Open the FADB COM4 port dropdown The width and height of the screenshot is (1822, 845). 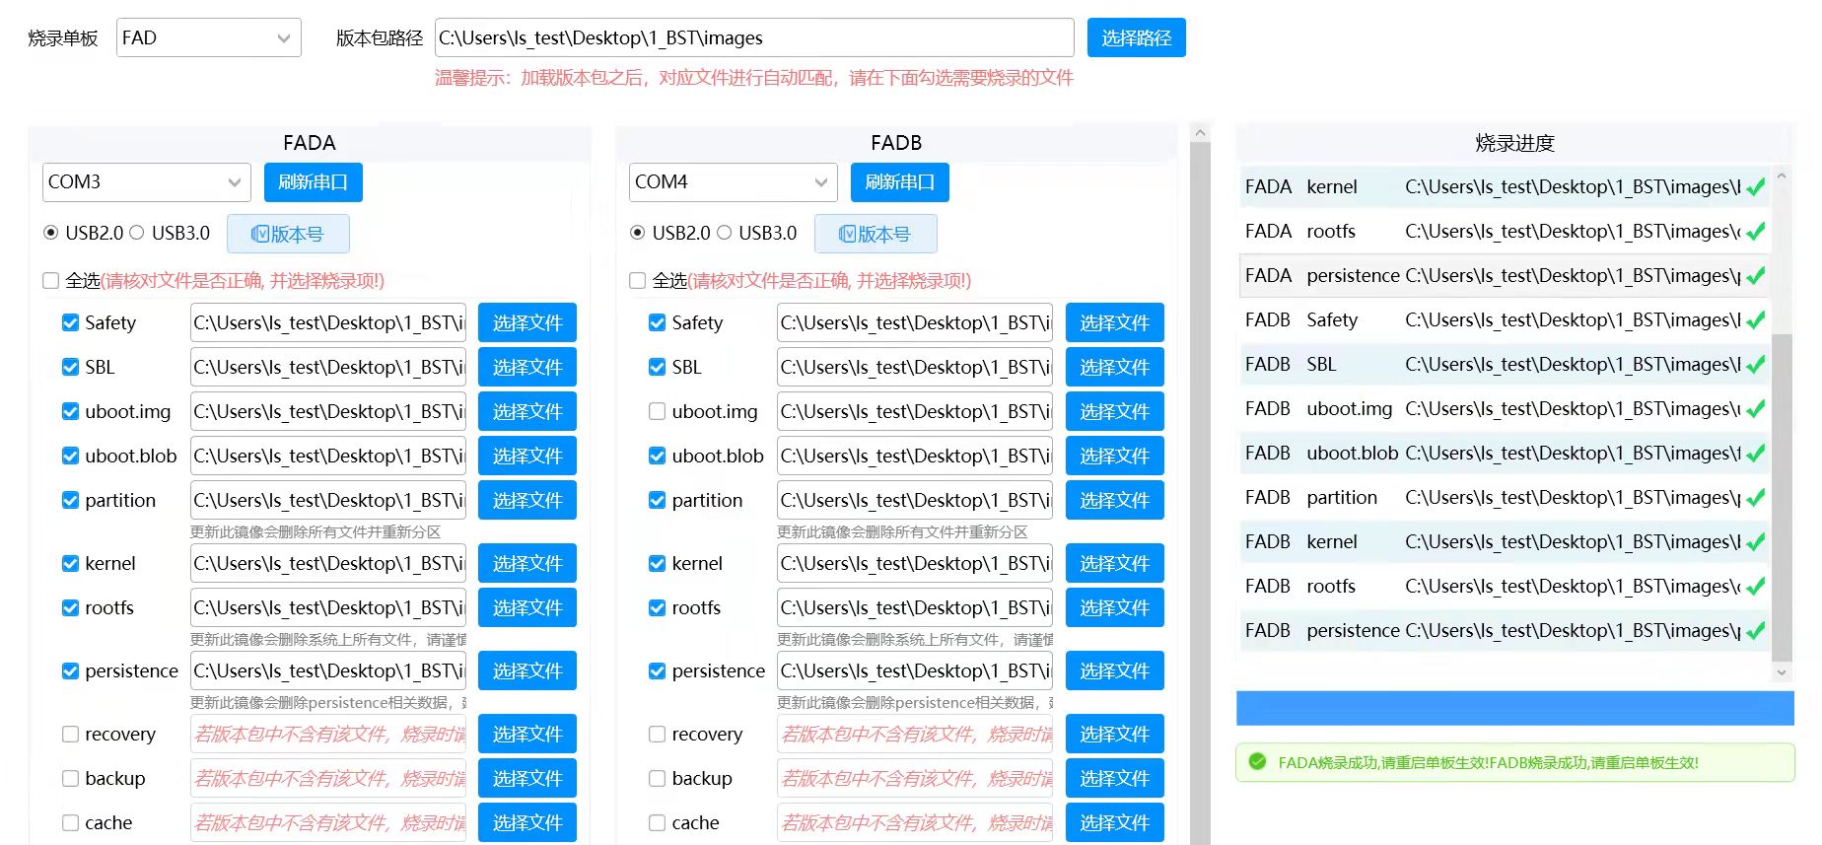[x=733, y=182]
